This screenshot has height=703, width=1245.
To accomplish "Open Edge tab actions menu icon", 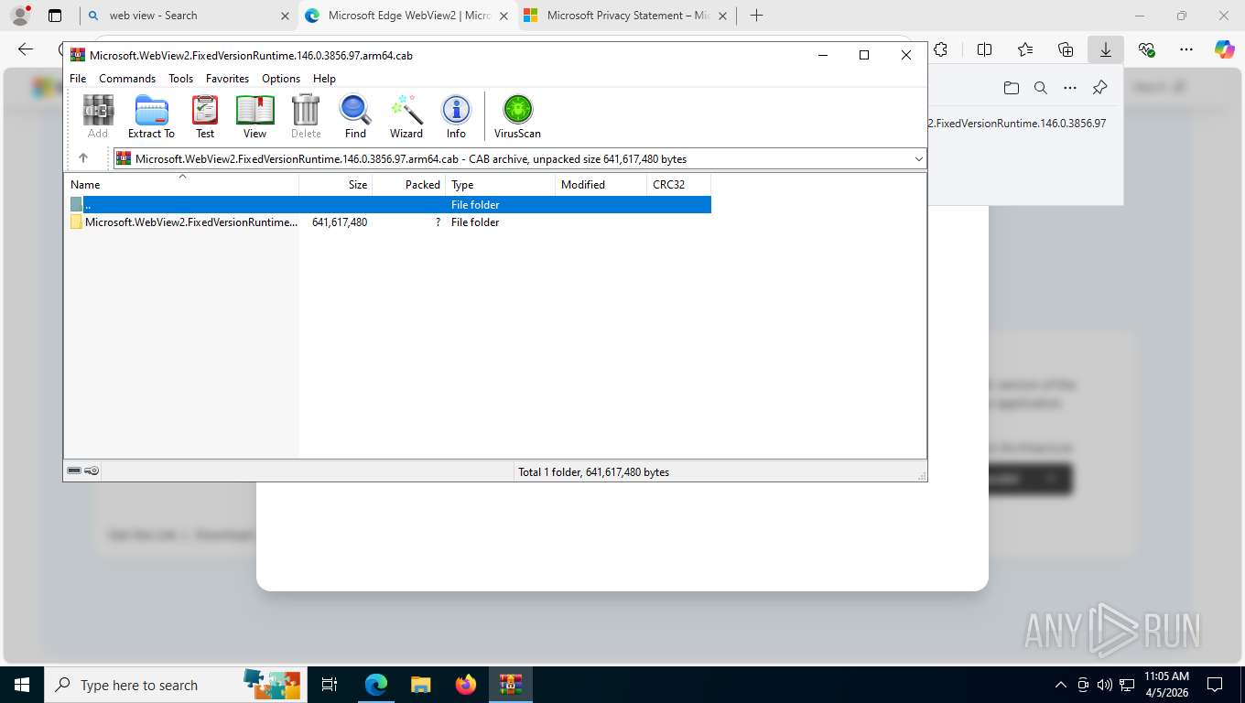I will (x=55, y=16).
